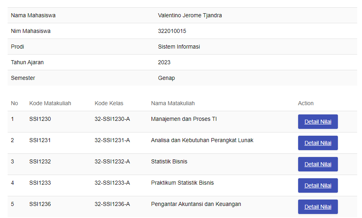Click course code SSI1236 cell

pos(40,204)
